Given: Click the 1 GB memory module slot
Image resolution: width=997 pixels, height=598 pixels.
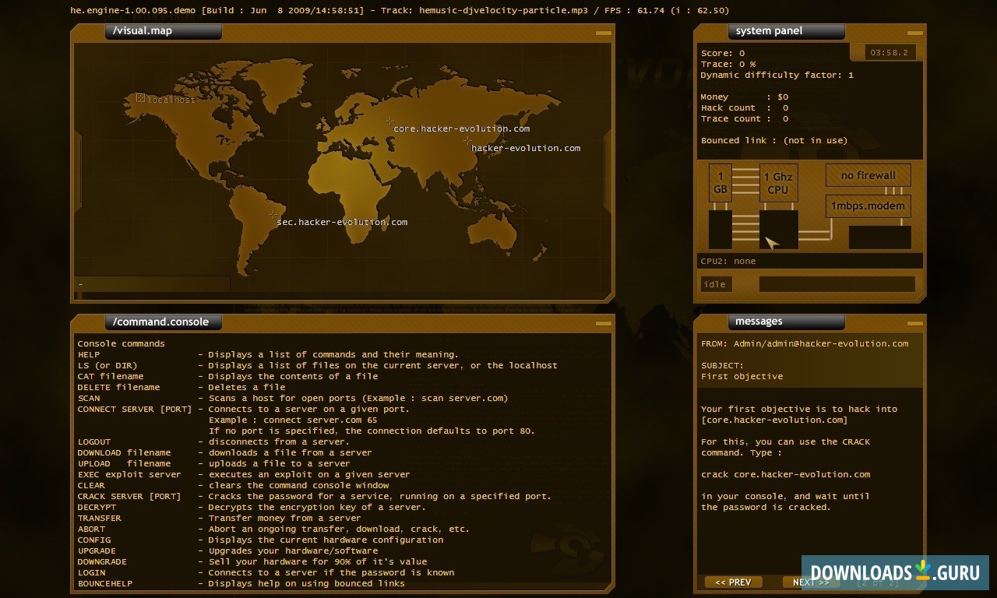Looking at the screenshot, I should [720, 183].
